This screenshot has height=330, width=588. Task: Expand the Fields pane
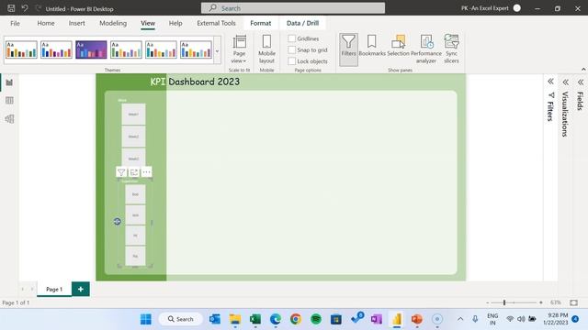(581, 82)
